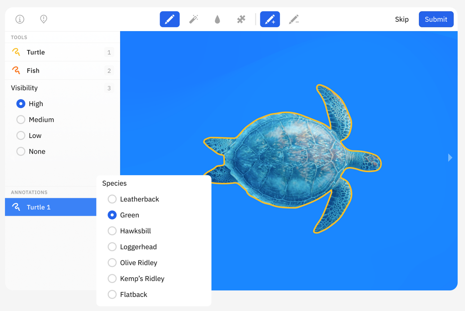This screenshot has height=311, width=465.
Task: Set visibility to Medium
Action: [x=21, y=120]
